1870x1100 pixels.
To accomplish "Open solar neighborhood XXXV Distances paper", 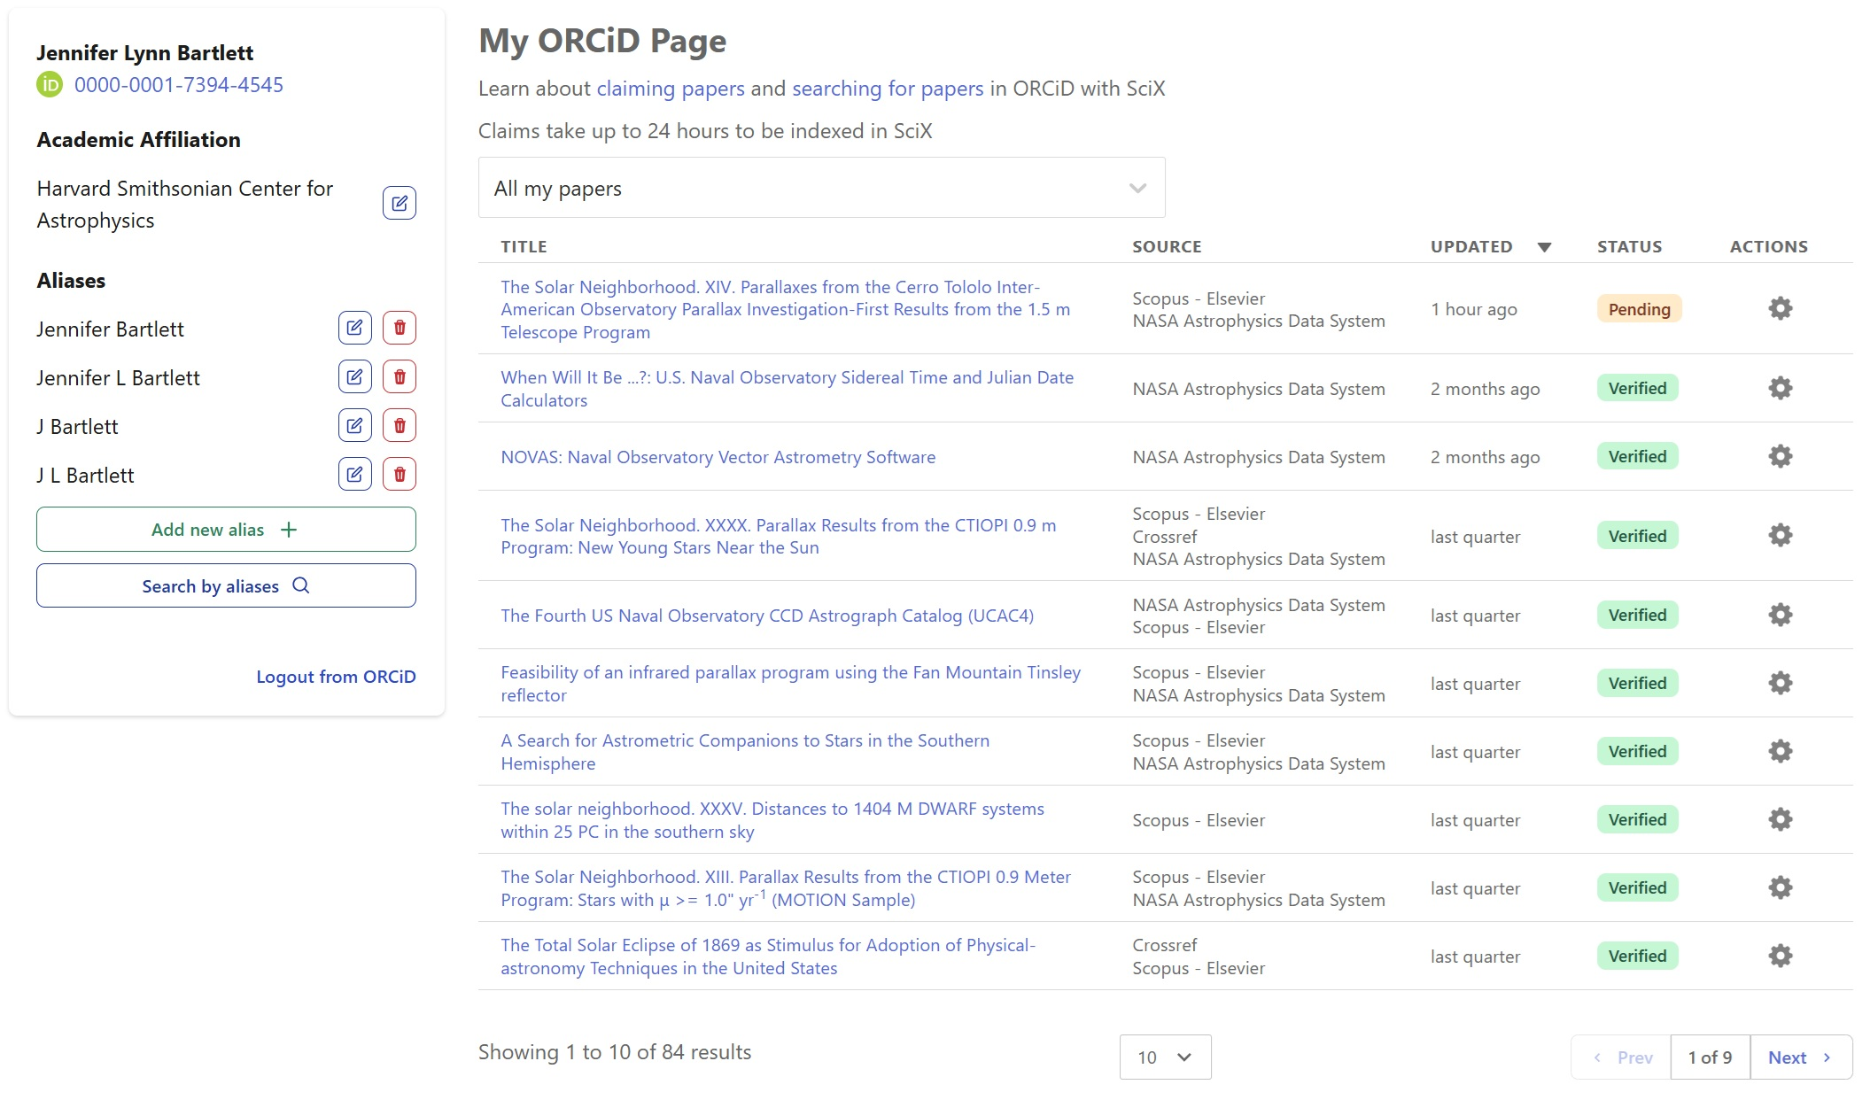I will pyautogui.click(x=772, y=820).
